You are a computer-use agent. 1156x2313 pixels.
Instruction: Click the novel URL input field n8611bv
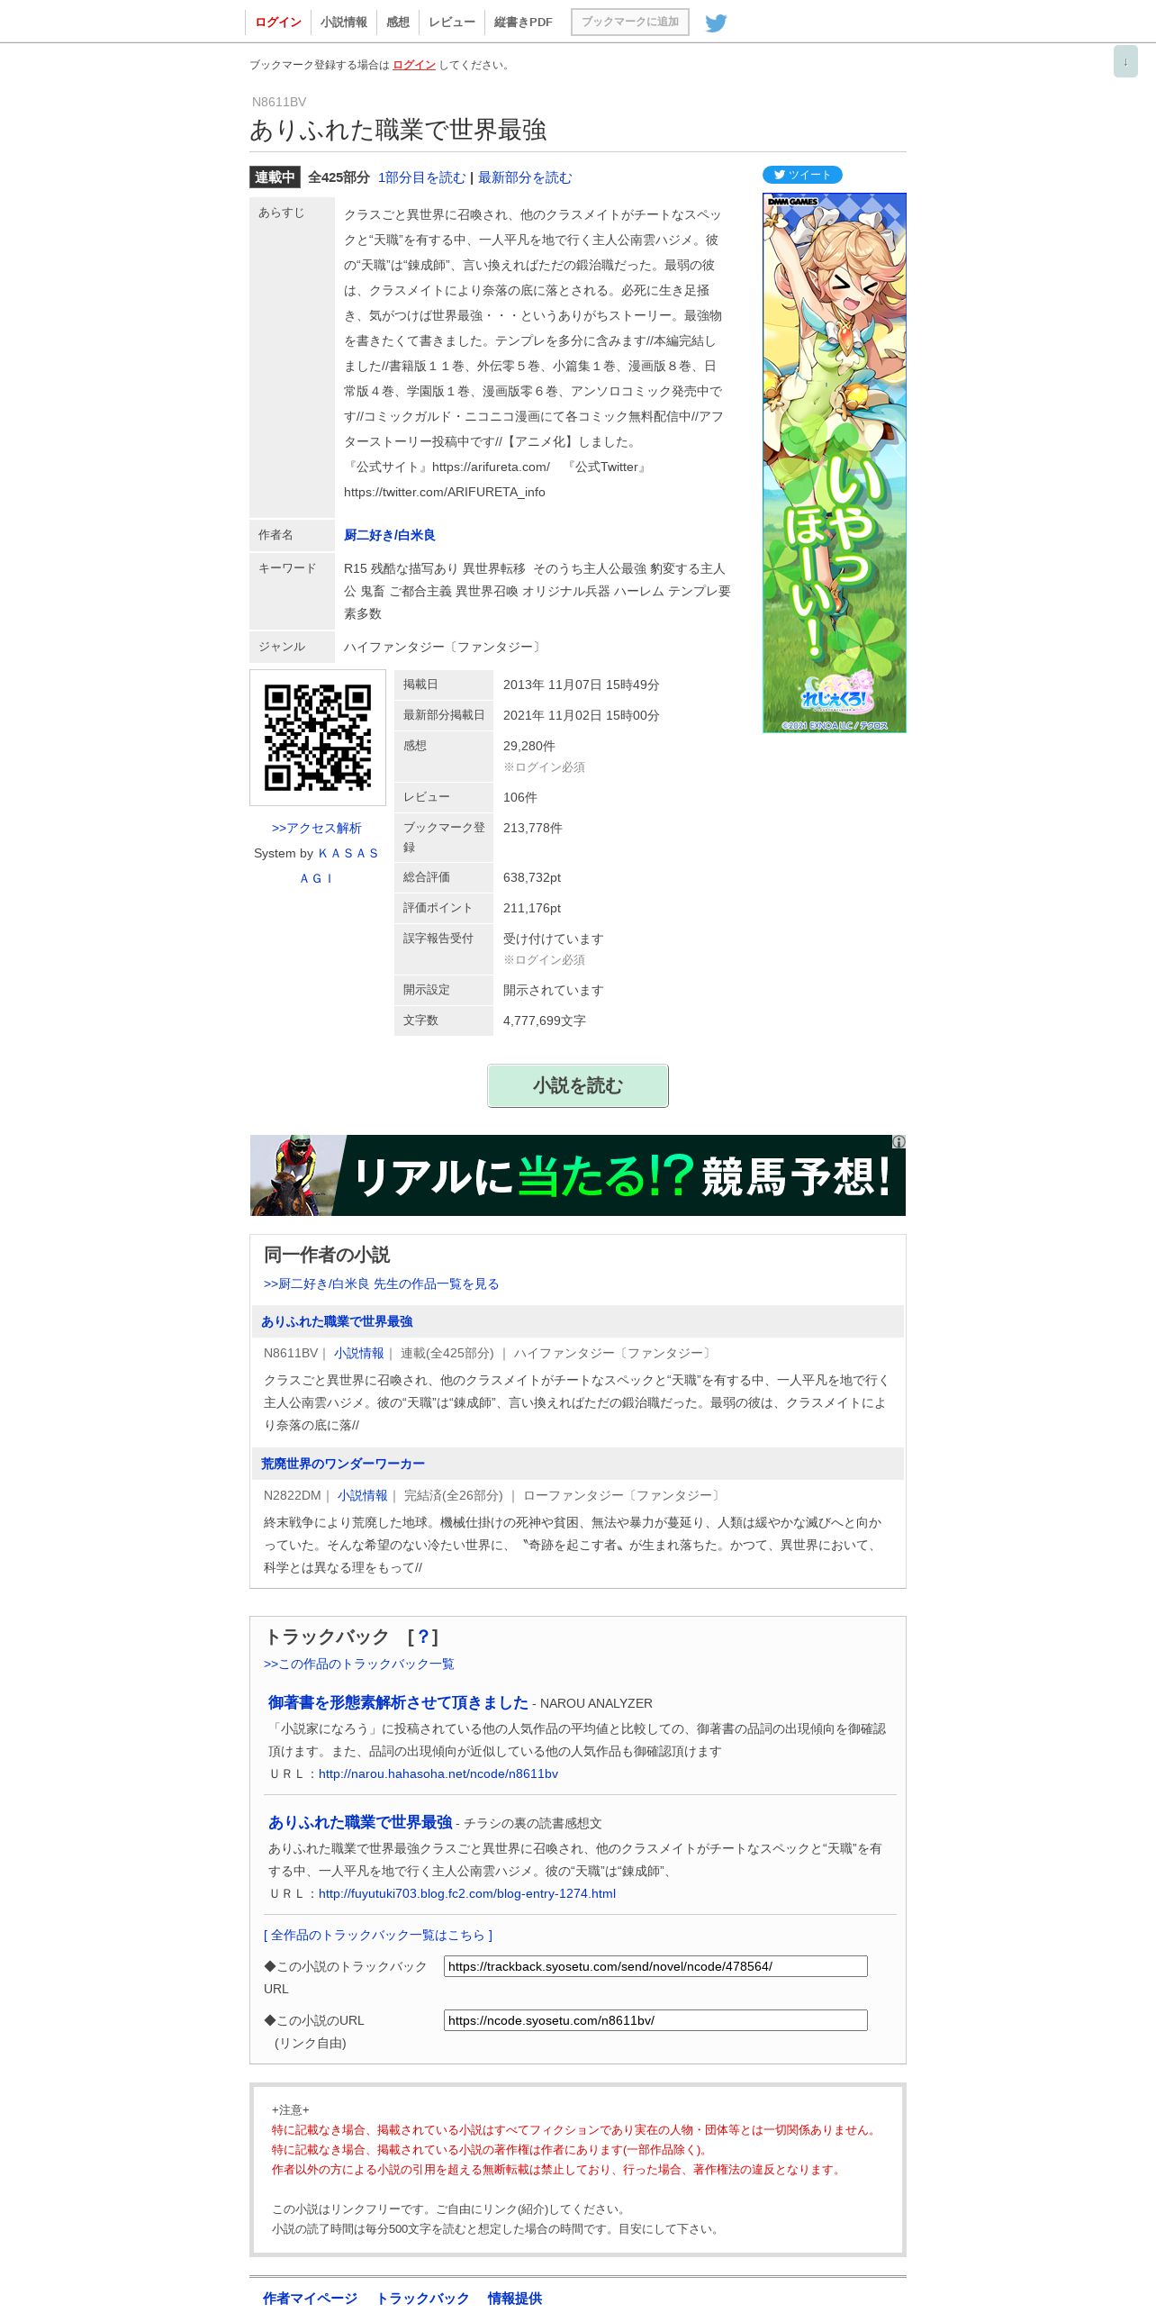coord(655,2020)
